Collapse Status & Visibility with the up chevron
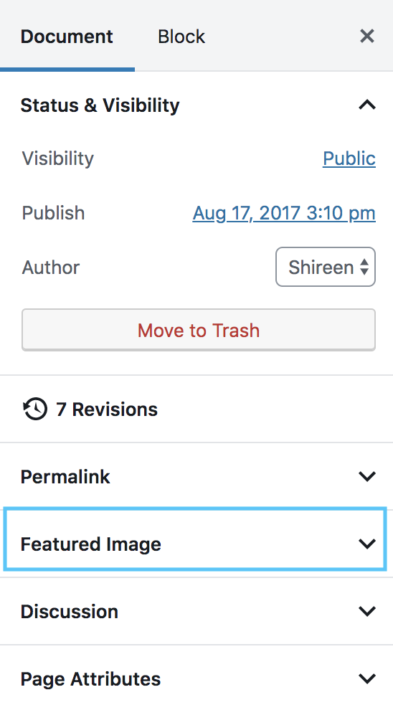Viewport: 393px width, 710px height. point(367,105)
